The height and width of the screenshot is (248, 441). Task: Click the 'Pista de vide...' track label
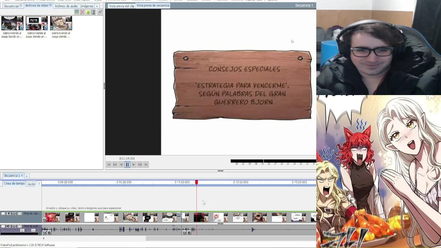[32, 214]
